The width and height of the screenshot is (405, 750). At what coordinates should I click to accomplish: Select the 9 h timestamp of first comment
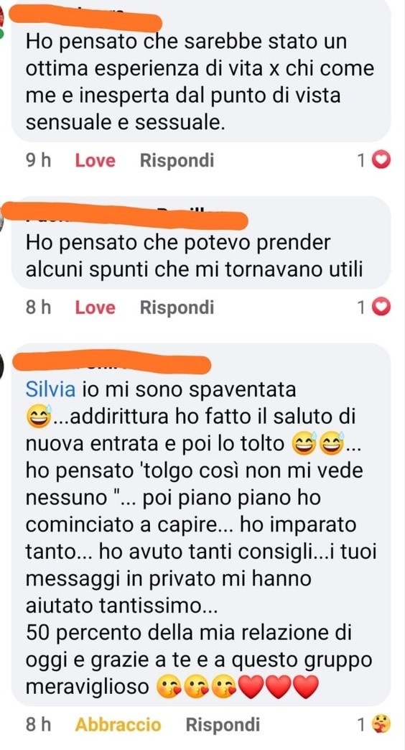point(38,161)
